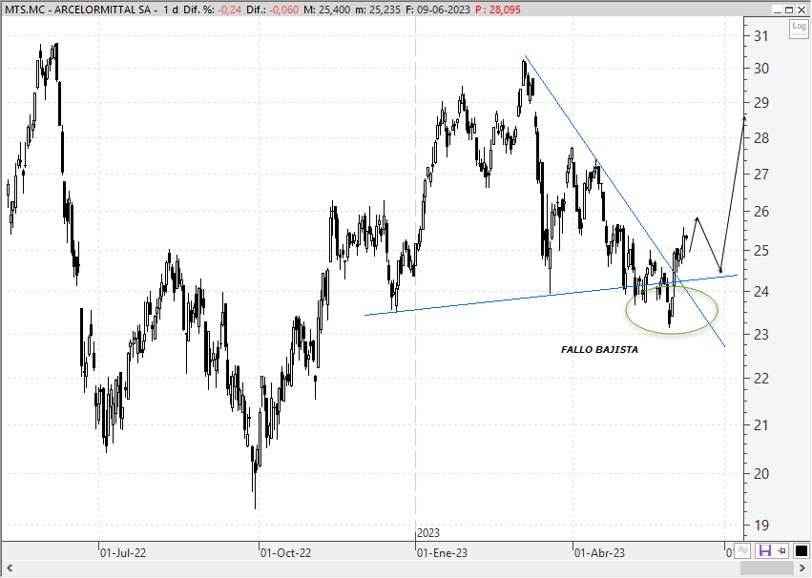This screenshot has width=812, height=578.
Task: Click the 23 price axis label
Action: coord(760,334)
